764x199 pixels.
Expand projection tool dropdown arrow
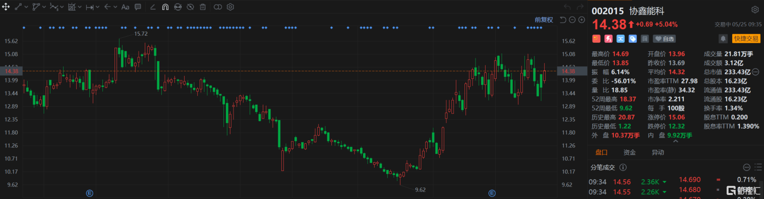click(x=80, y=8)
